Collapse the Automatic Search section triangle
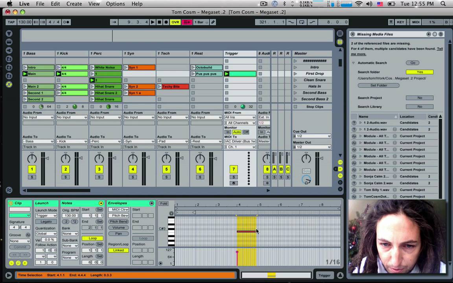 point(353,62)
